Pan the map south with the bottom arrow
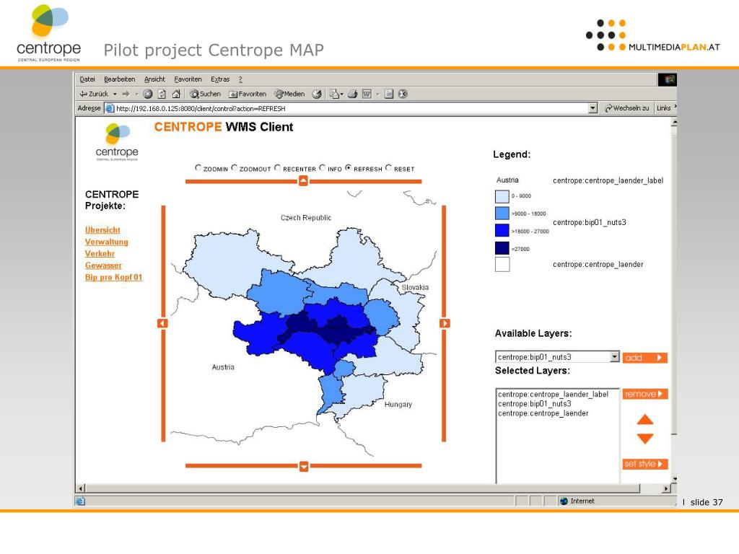739x554 pixels. (x=303, y=466)
